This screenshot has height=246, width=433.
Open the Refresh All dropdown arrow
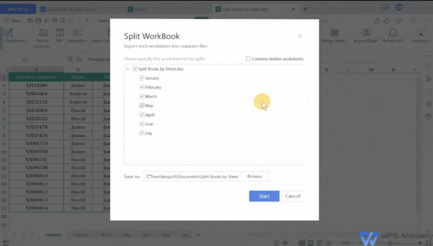[404, 41]
